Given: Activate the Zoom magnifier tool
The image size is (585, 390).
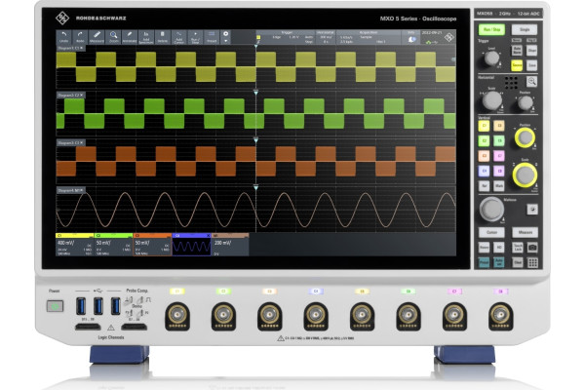Looking at the screenshot, I should [x=113, y=37].
